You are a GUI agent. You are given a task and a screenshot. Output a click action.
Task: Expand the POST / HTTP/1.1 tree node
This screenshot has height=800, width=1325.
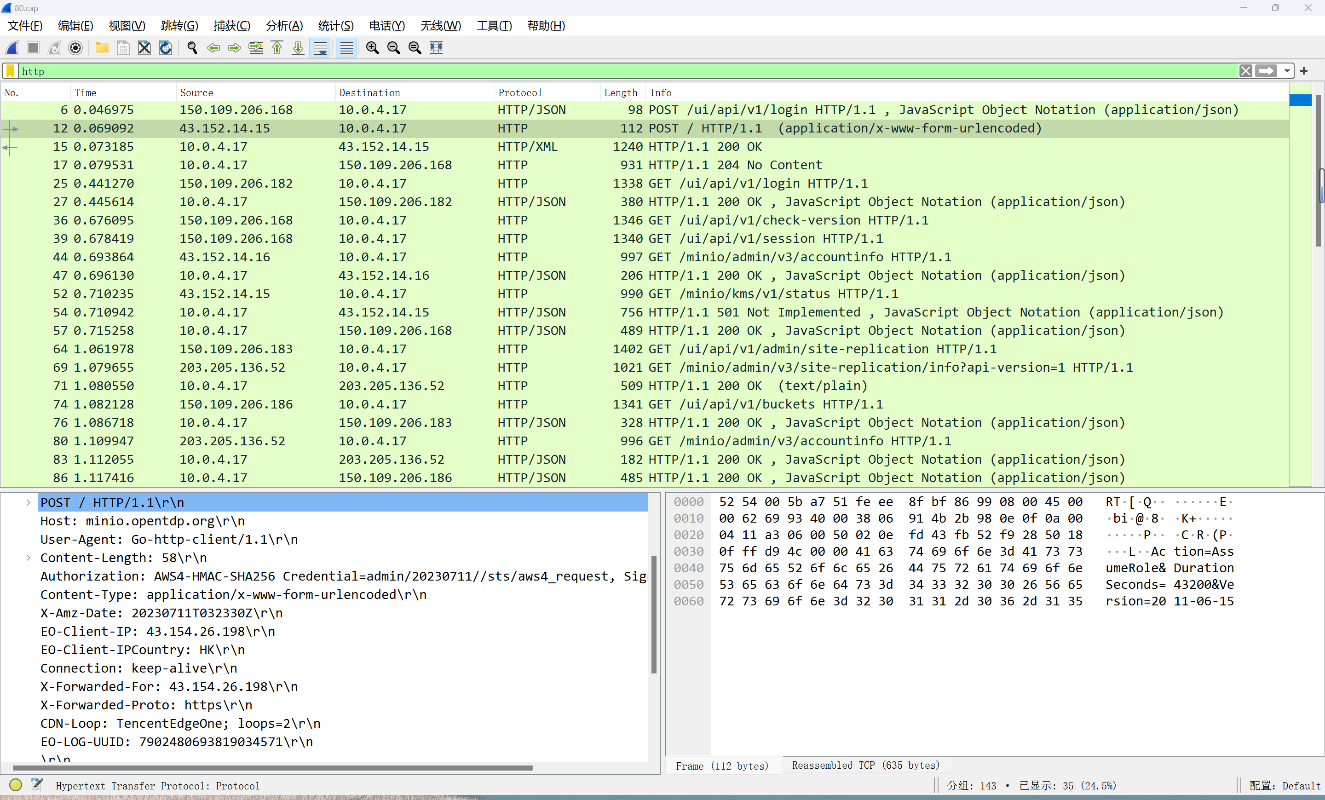[x=28, y=503]
